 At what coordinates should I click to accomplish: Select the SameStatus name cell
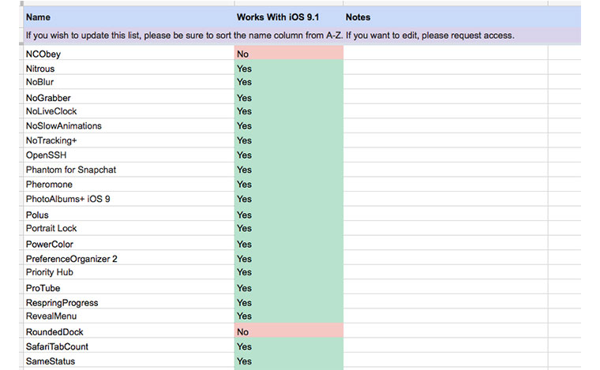click(x=129, y=360)
